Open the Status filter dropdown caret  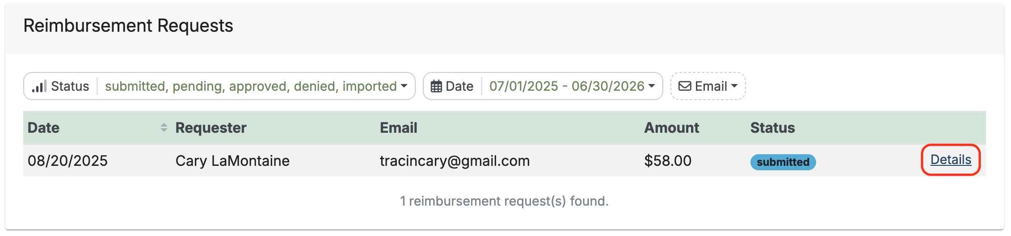[404, 86]
